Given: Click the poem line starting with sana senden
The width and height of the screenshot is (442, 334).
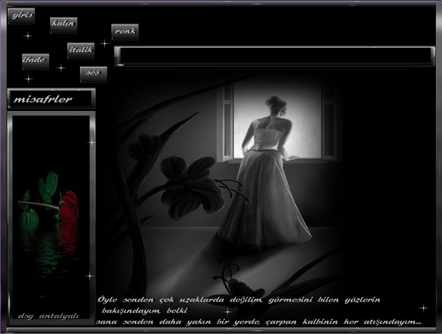Looking at the screenshot, I should click(x=258, y=322).
